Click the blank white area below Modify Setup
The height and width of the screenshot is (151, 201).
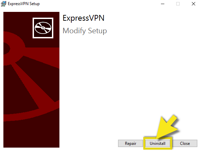click(x=128, y=77)
